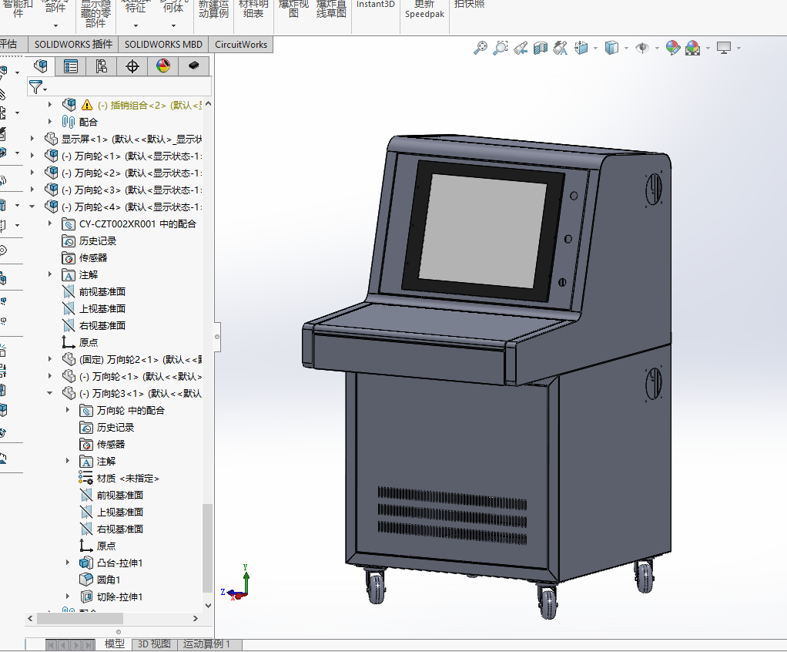Open the CircuitWorks chip tab in panel
The height and width of the screenshot is (652, 787).
pos(193,66)
